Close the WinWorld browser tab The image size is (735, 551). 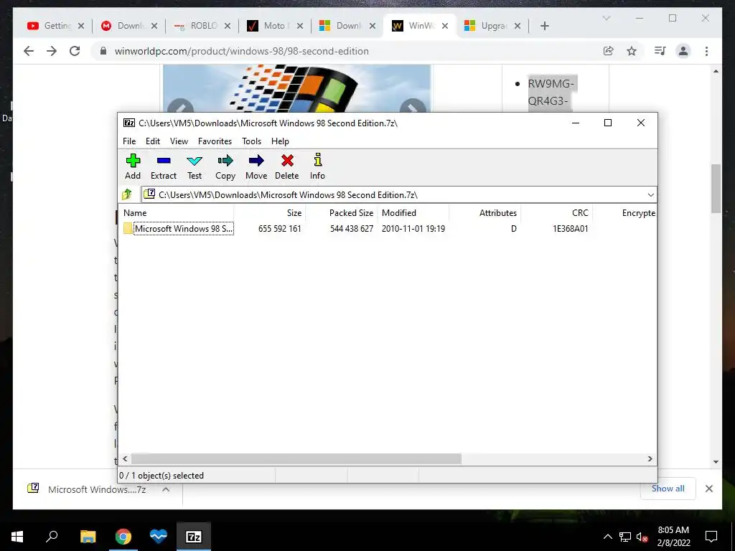click(445, 26)
